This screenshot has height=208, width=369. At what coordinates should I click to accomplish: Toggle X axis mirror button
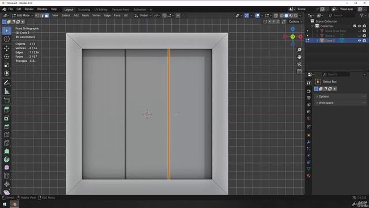(269, 22)
